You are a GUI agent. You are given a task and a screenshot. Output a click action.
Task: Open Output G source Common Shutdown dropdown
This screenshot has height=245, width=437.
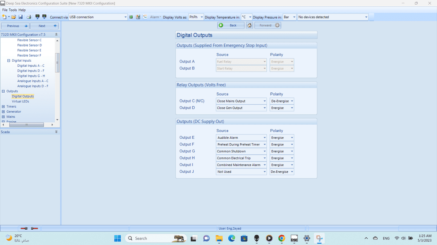click(242, 151)
